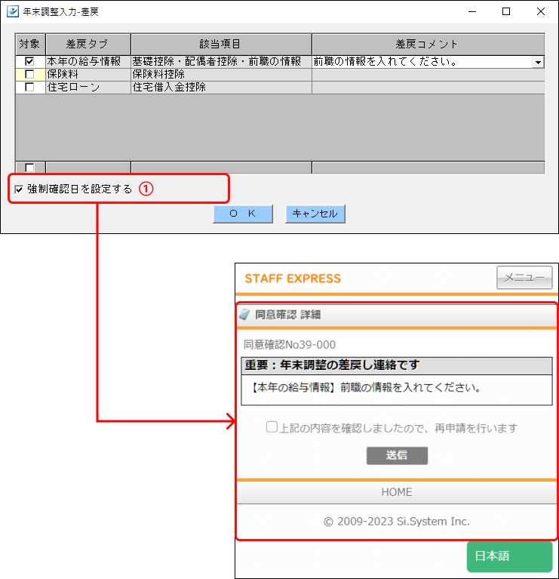Close the 年末調整入力-差戻 window

click(x=541, y=11)
